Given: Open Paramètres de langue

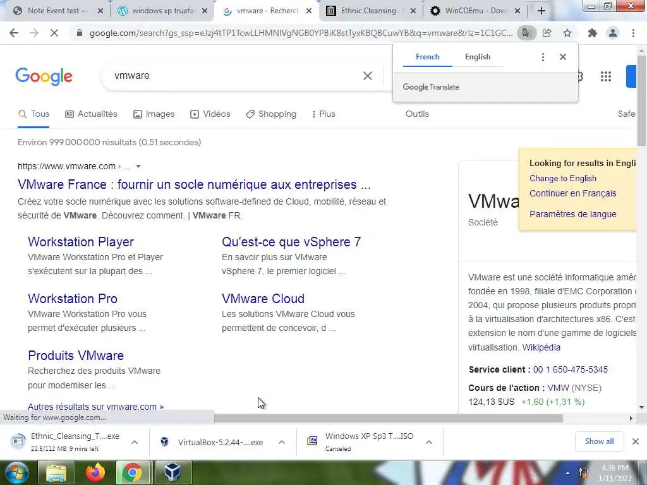Looking at the screenshot, I should 572,215.
